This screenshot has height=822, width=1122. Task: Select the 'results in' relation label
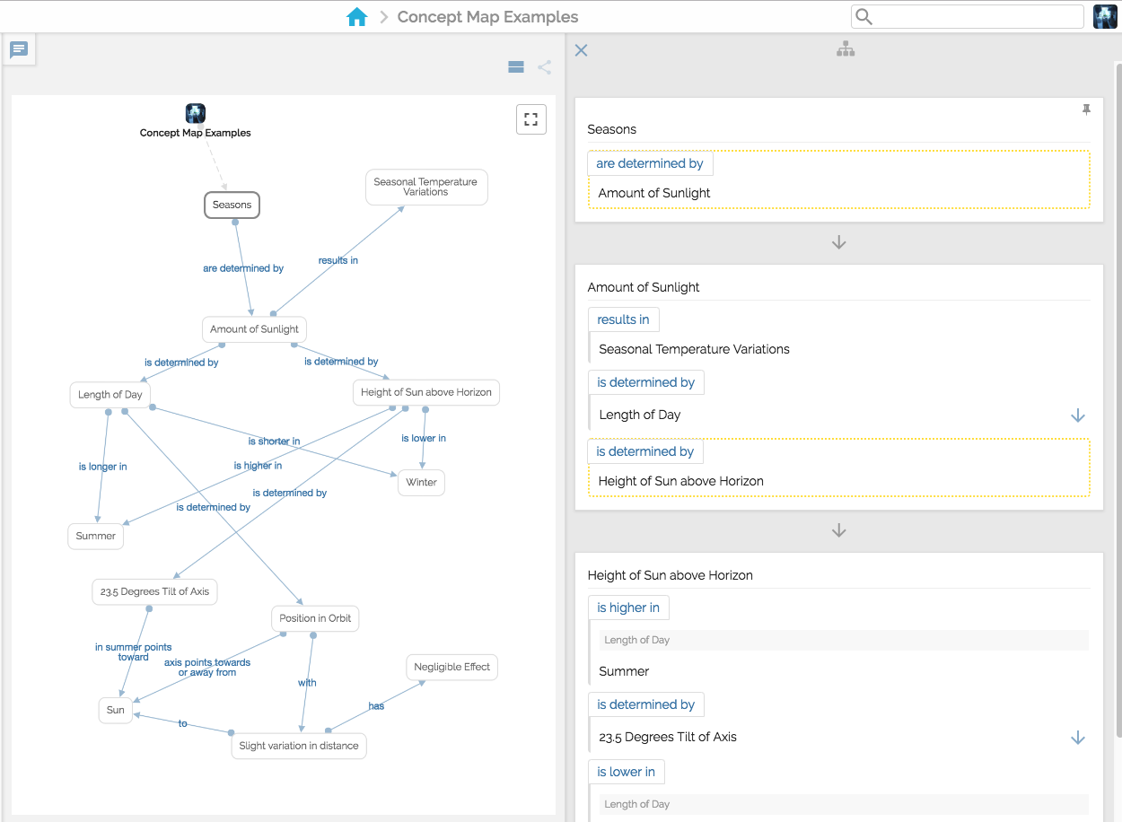pos(623,319)
